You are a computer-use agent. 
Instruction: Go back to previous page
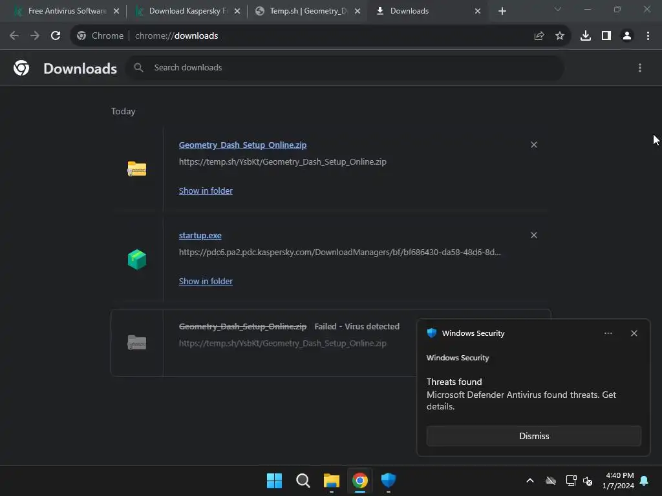[14, 36]
